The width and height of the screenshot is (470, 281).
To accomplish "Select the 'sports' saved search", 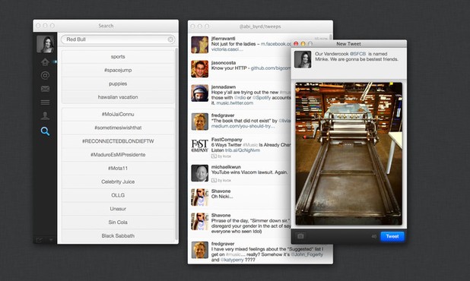I will point(118,56).
